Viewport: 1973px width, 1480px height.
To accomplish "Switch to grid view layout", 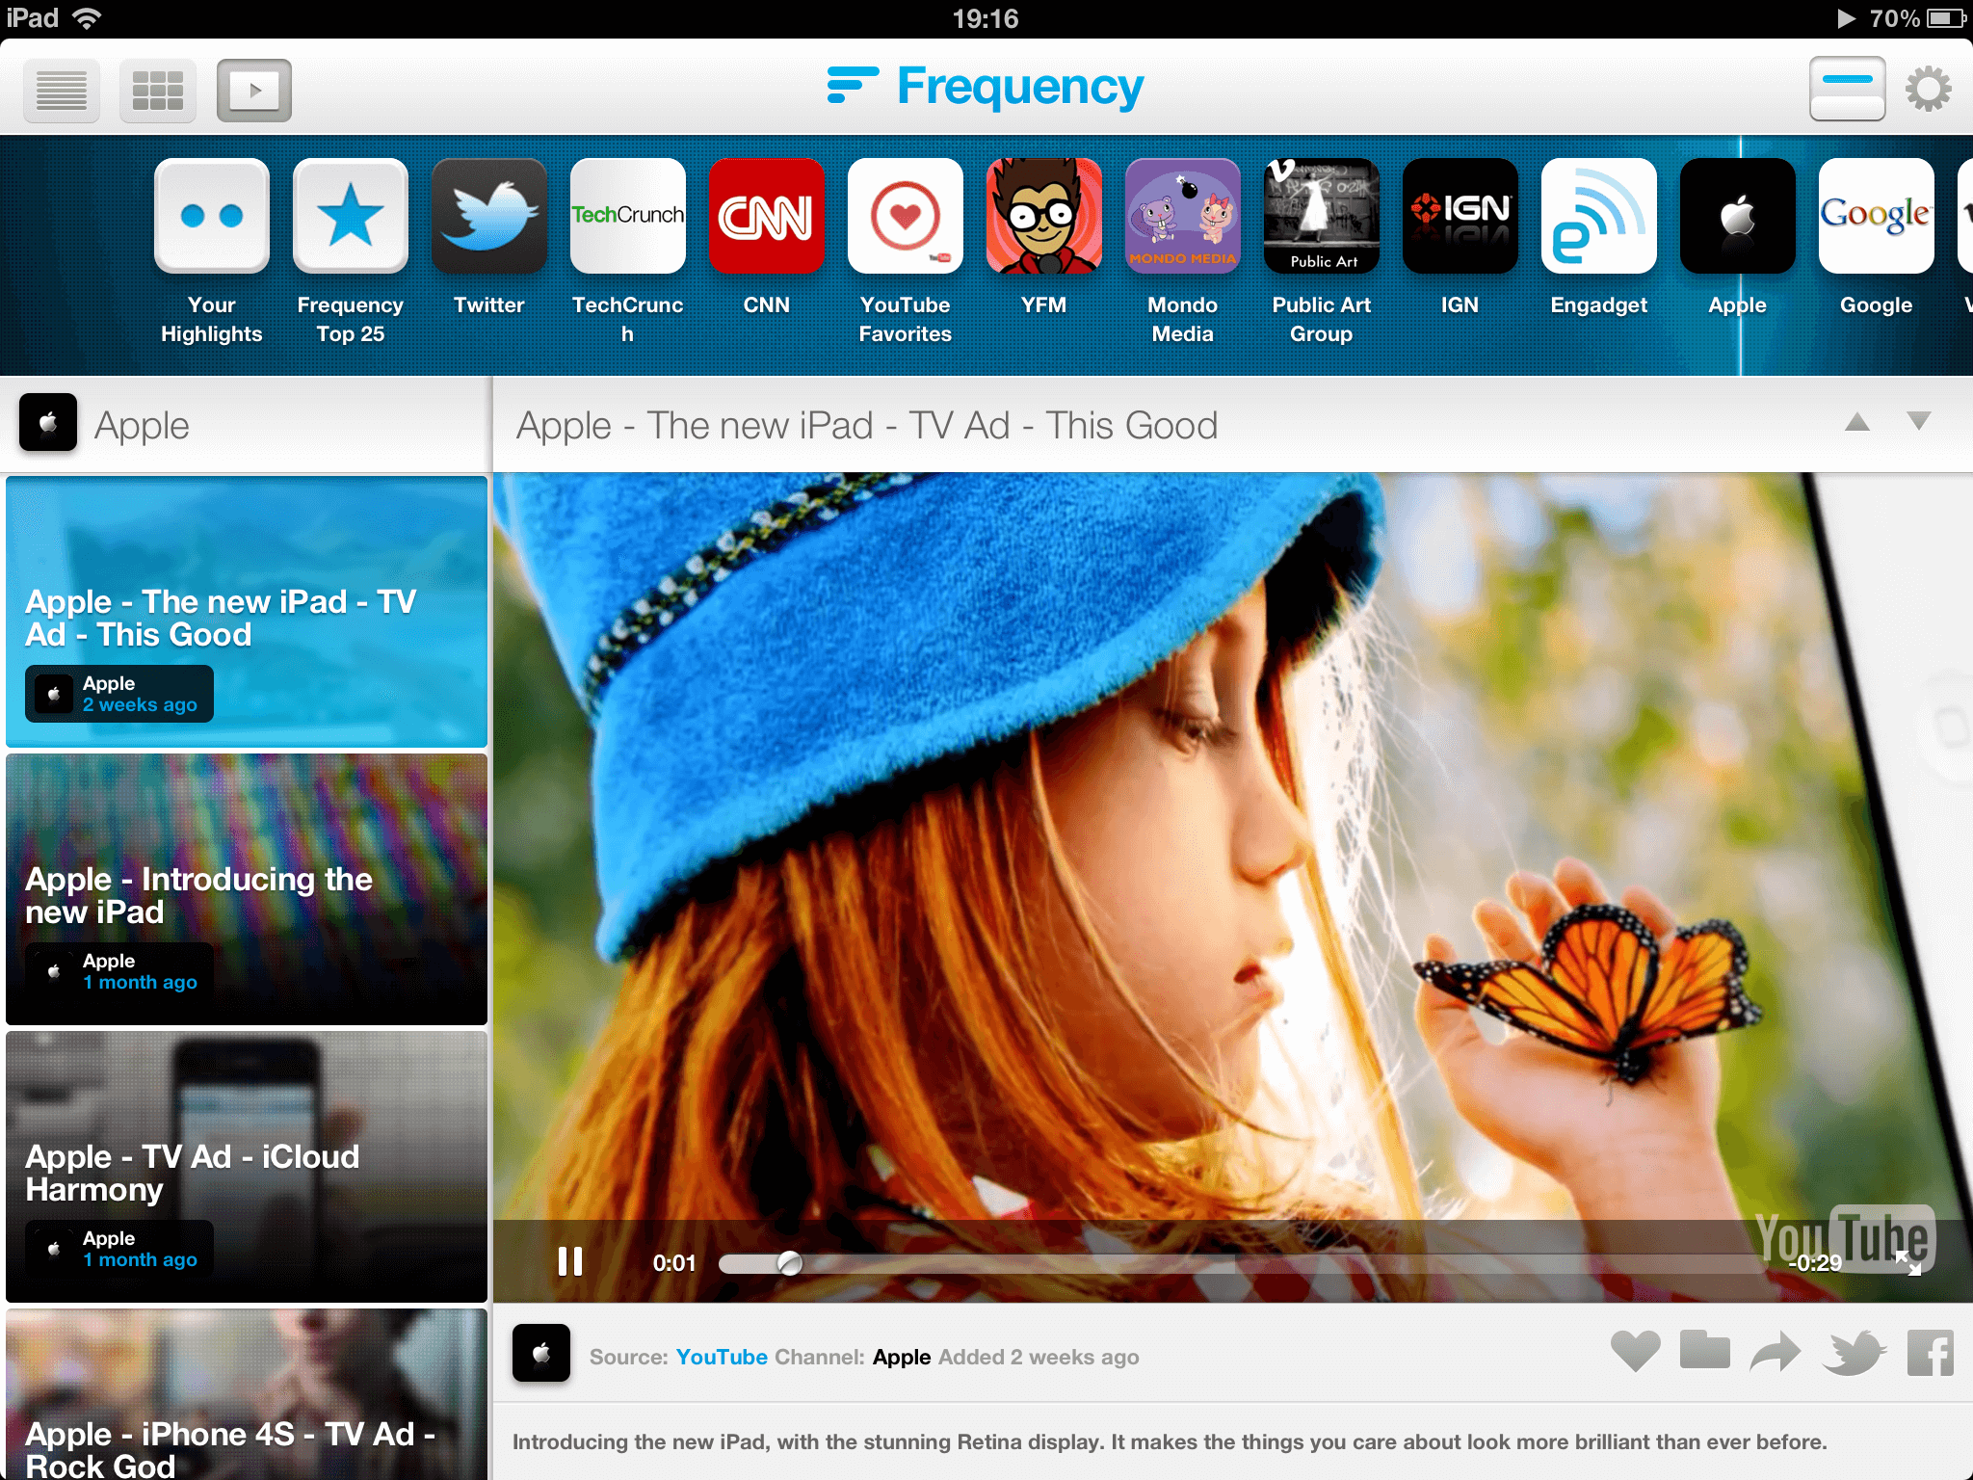I will click(158, 91).
